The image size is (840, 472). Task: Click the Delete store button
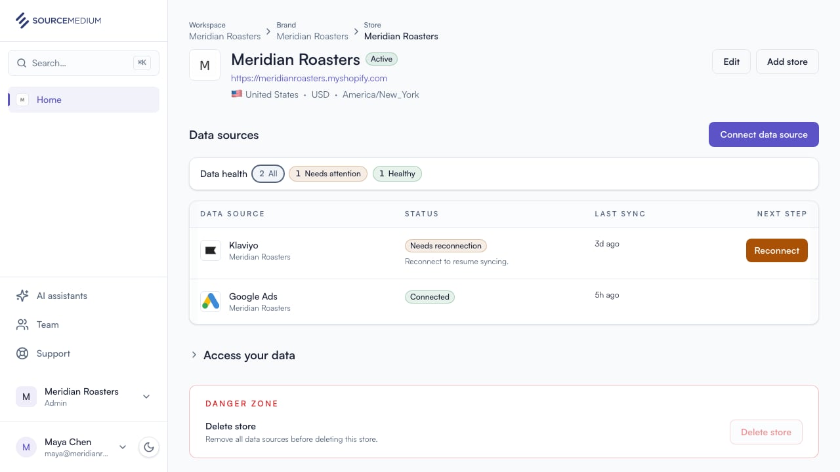point(766,432)
